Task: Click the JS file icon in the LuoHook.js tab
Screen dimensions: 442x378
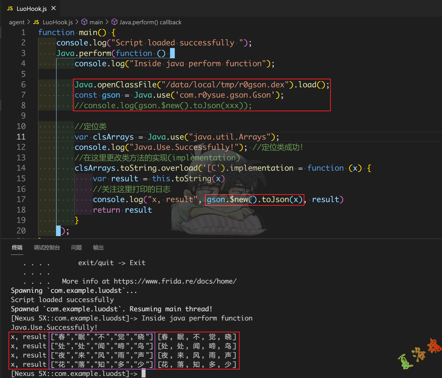Action: coord(10,9)
